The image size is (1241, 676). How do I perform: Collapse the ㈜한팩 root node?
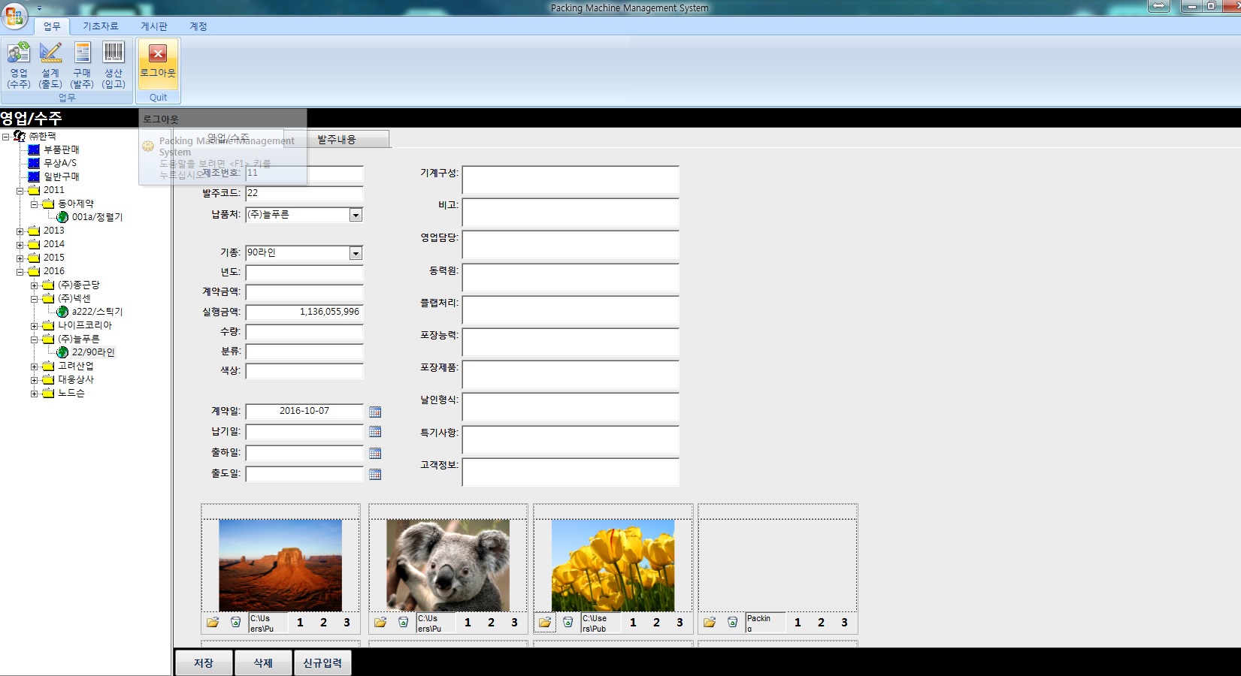6,137
